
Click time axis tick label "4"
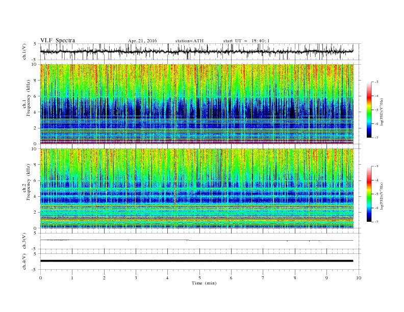(x=167, y=278)
